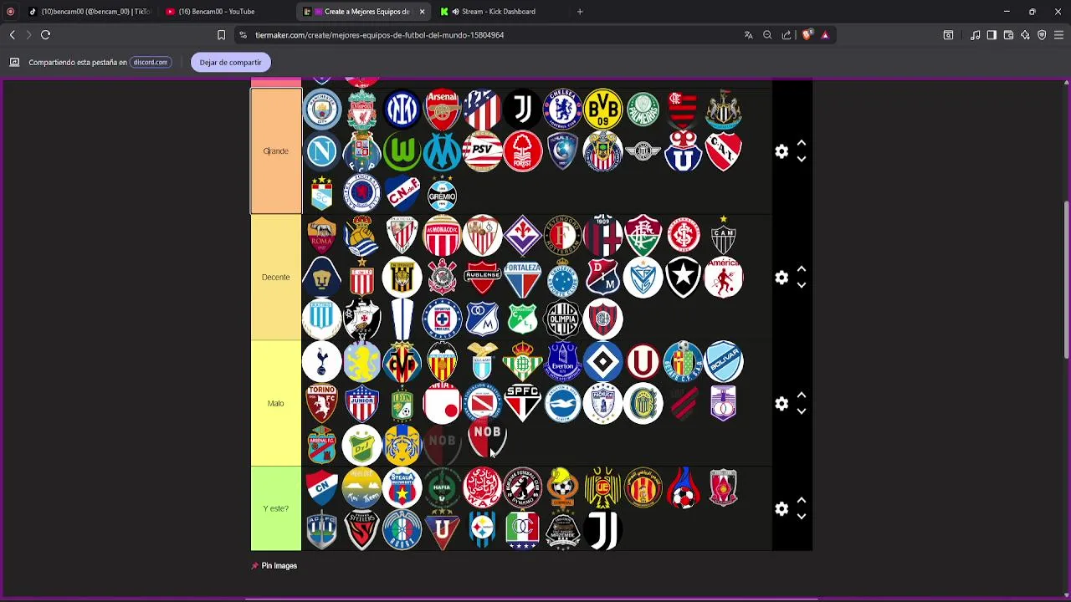Move Y este? tier up with arrow
Image resolution: width=1071 pixels, height=602 pixels.
click(x=802, y=501)
